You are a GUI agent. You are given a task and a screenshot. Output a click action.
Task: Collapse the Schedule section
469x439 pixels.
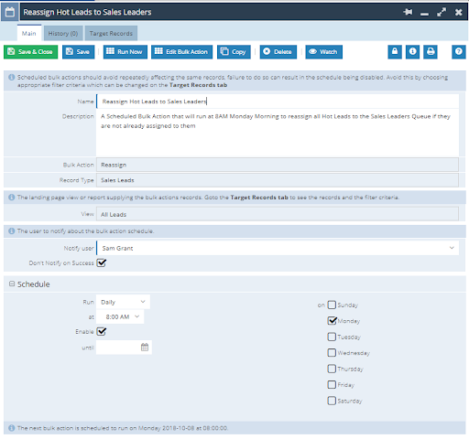pyautogui.click(x=12, y=284)
